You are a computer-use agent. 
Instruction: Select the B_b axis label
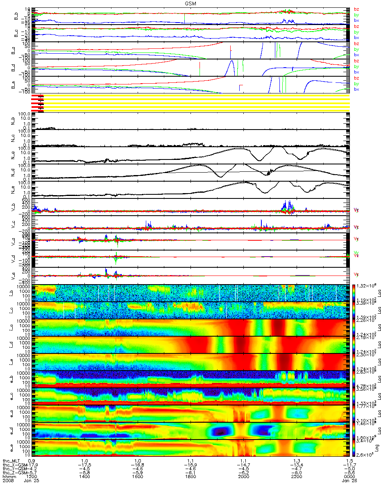(x=16, y=16)
